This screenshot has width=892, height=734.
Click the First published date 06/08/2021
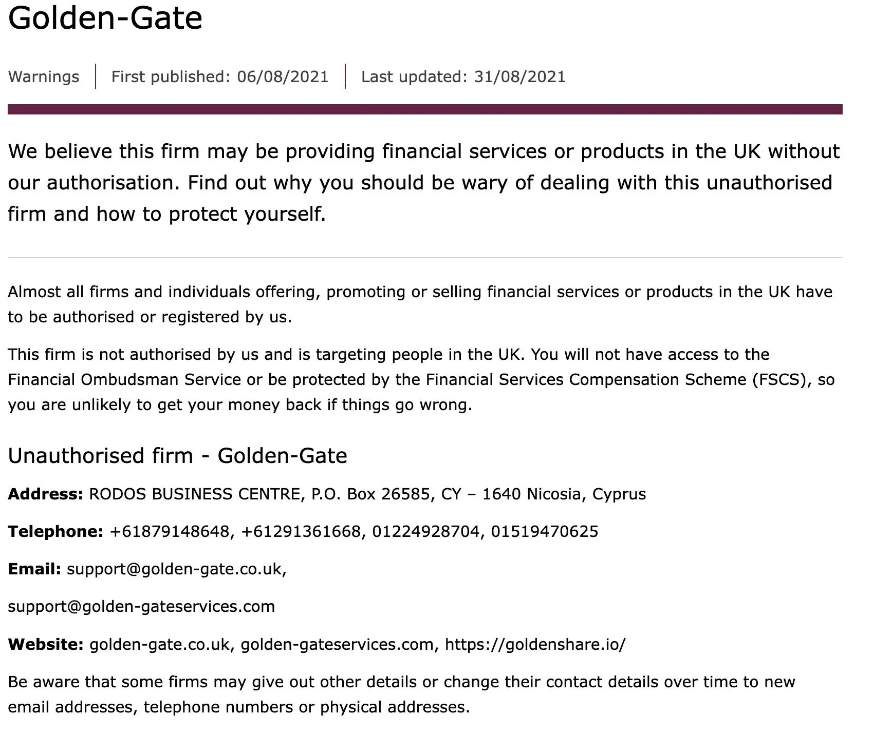coord(283,76)
